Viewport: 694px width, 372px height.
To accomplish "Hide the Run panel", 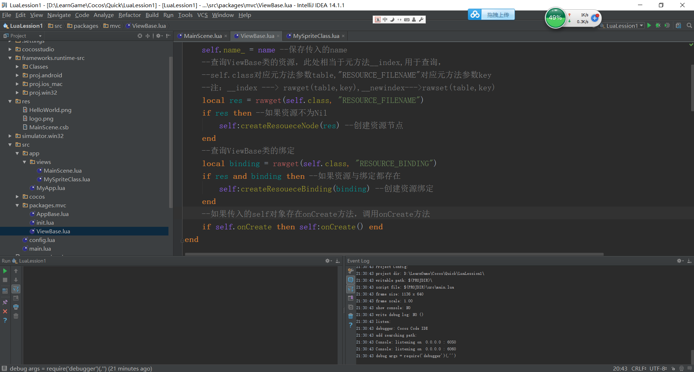I will pyautogui.click(x=338, y=261).
